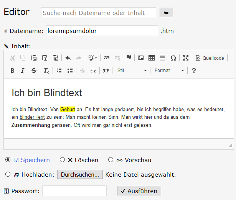Screen dimensions: 236x200
Task: Click the 'blinder Text' link
Action: pos(32,117)
